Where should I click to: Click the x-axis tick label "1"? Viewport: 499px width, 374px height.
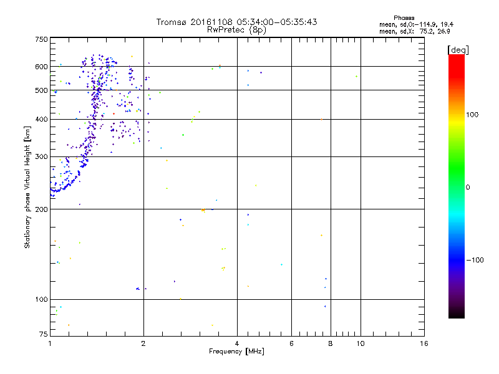point(50,343)
